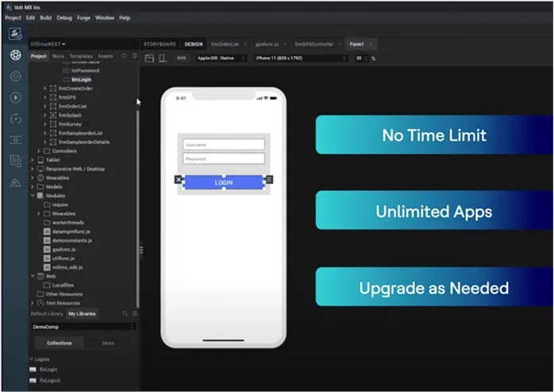Open the iPhone 11 device selector dropdown
Viewport: 554px width, 392px height.
click(300, 58)
